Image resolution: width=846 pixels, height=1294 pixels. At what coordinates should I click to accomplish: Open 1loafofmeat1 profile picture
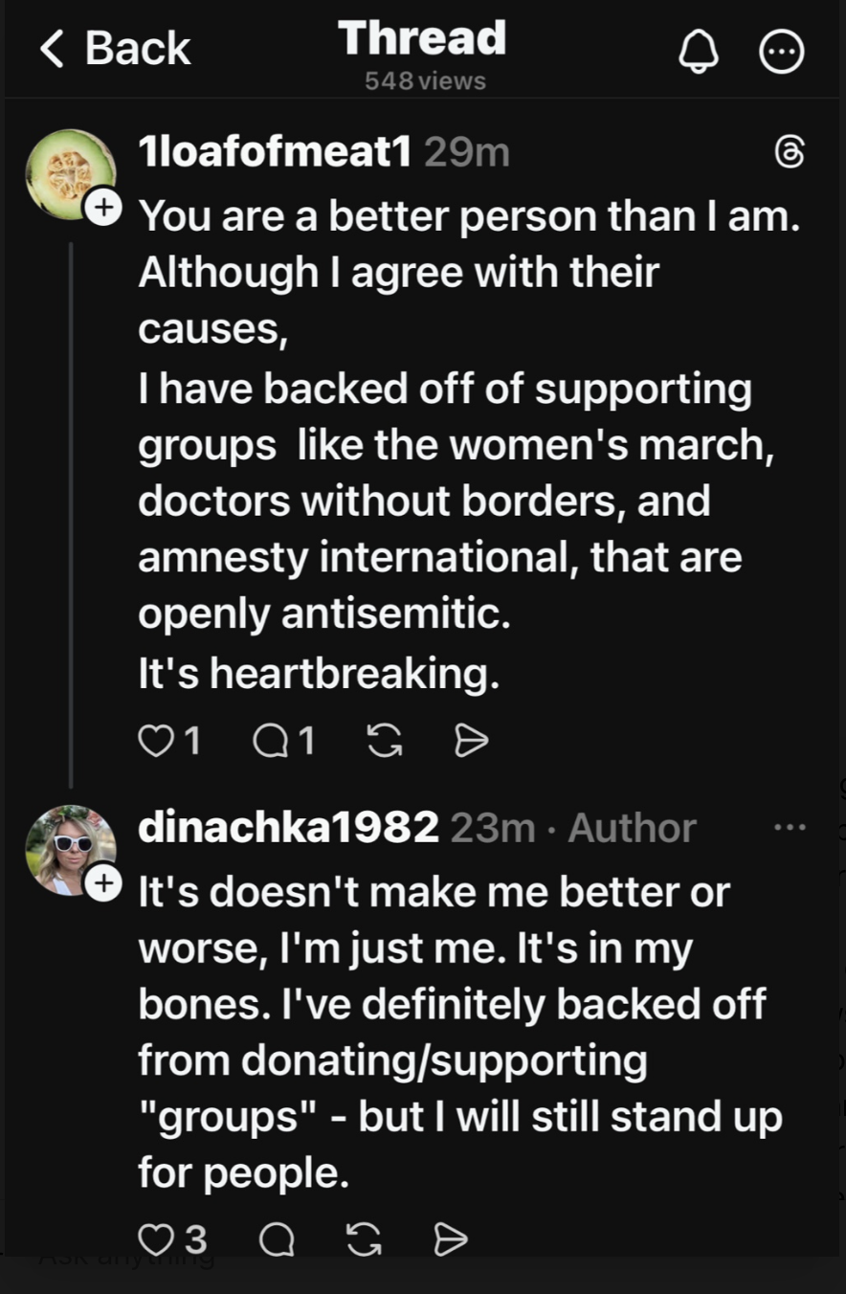coord(69,173)
